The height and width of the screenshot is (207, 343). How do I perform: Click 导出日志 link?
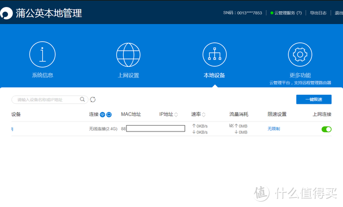tap(318, 13)
